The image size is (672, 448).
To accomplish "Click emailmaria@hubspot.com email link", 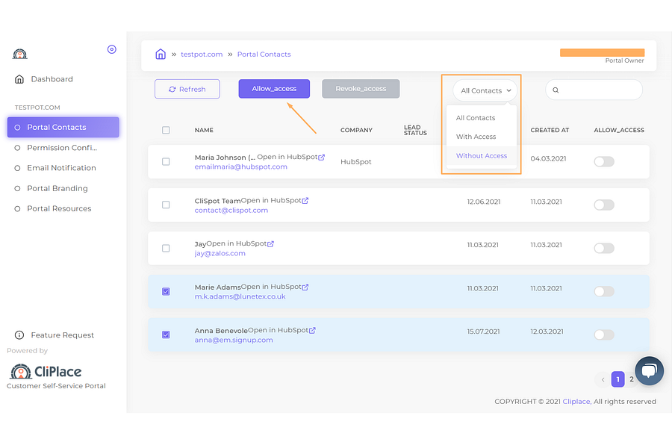I will coord(241,167).
